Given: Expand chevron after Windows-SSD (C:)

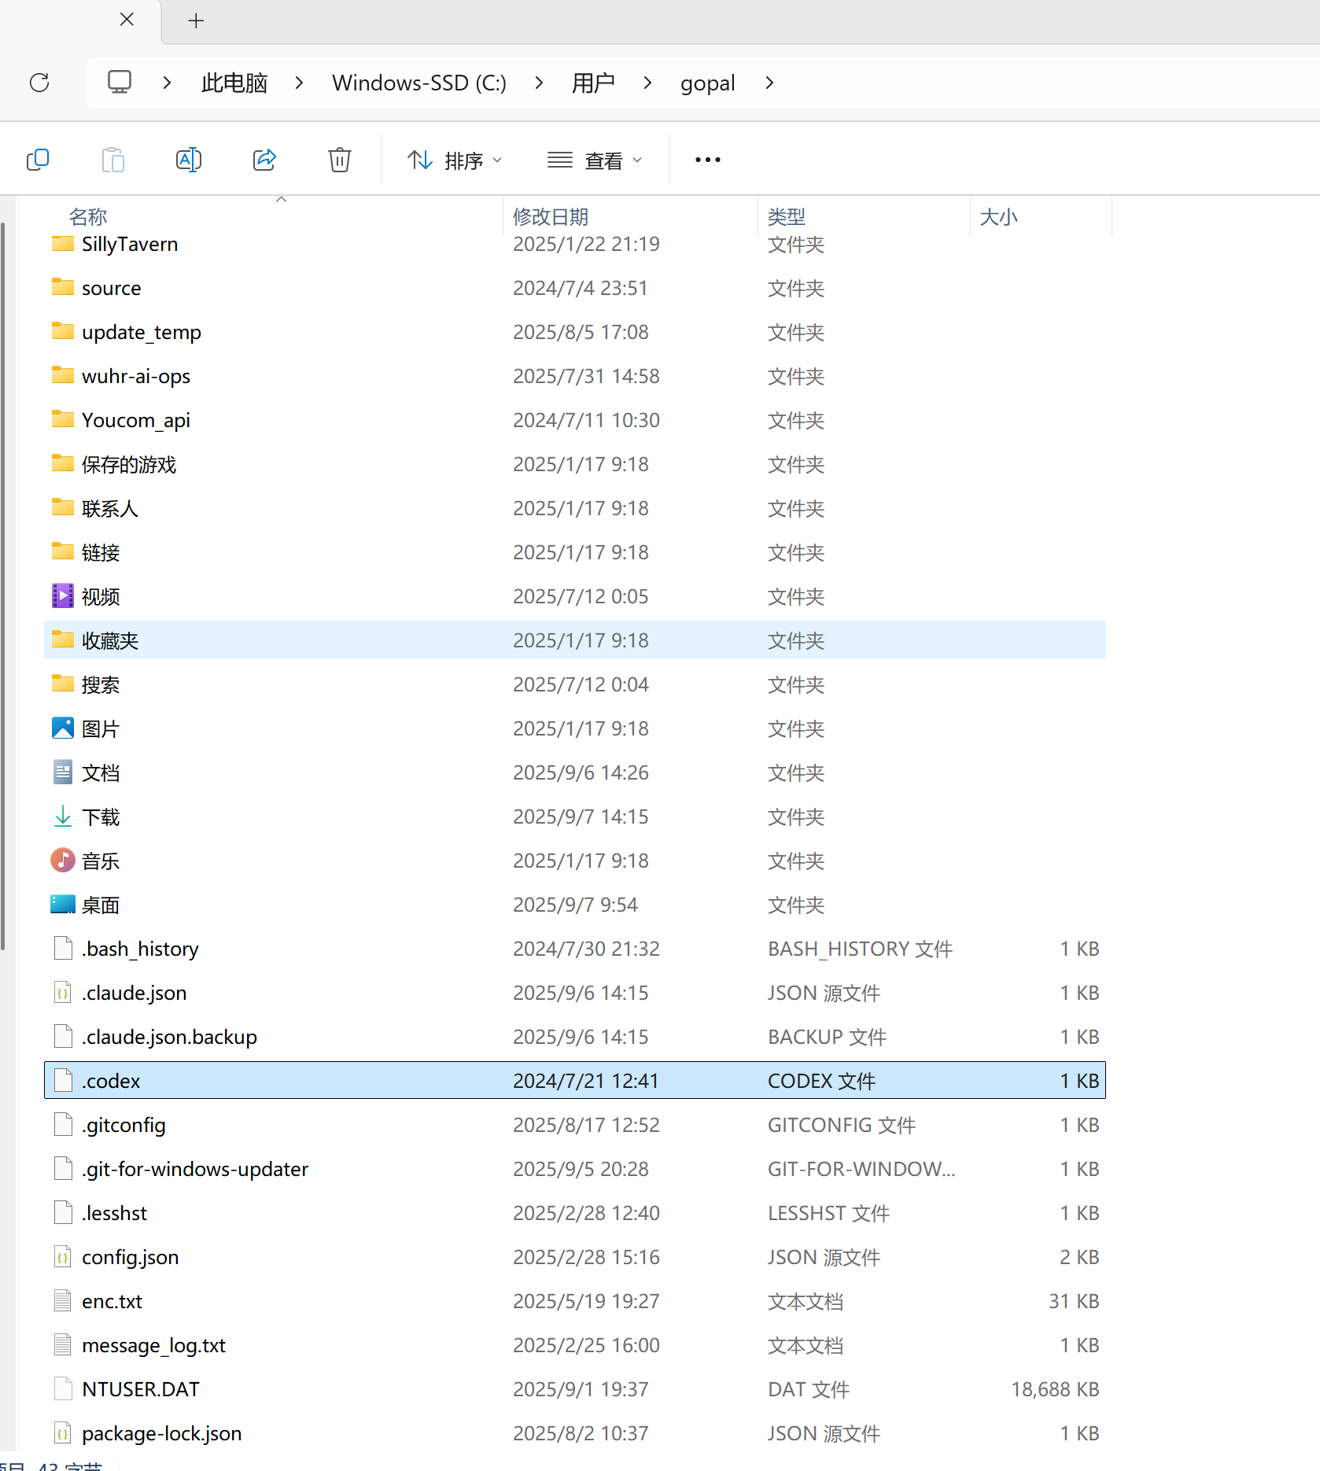Looking at the screenshot, I should [x=539, y=83].
